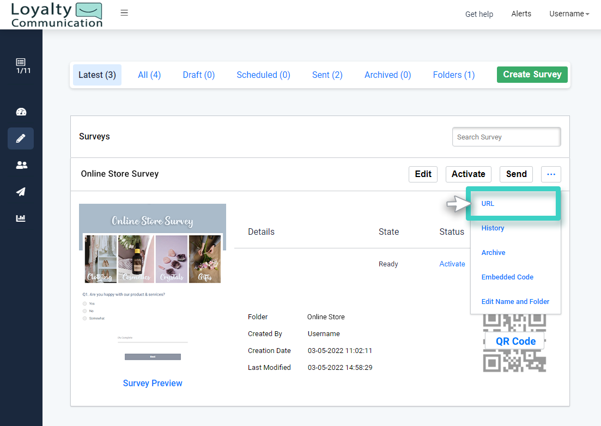Image resolution: width=601 pixels, height=426 pixels.
Task: Open the dashboard from the sidebar
Action: tap(21, 112)
